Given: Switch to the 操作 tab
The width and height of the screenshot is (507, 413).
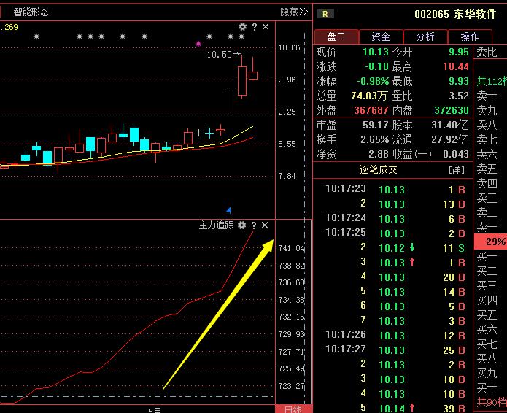Looking at the screenshot, I should tap(470, 36).
